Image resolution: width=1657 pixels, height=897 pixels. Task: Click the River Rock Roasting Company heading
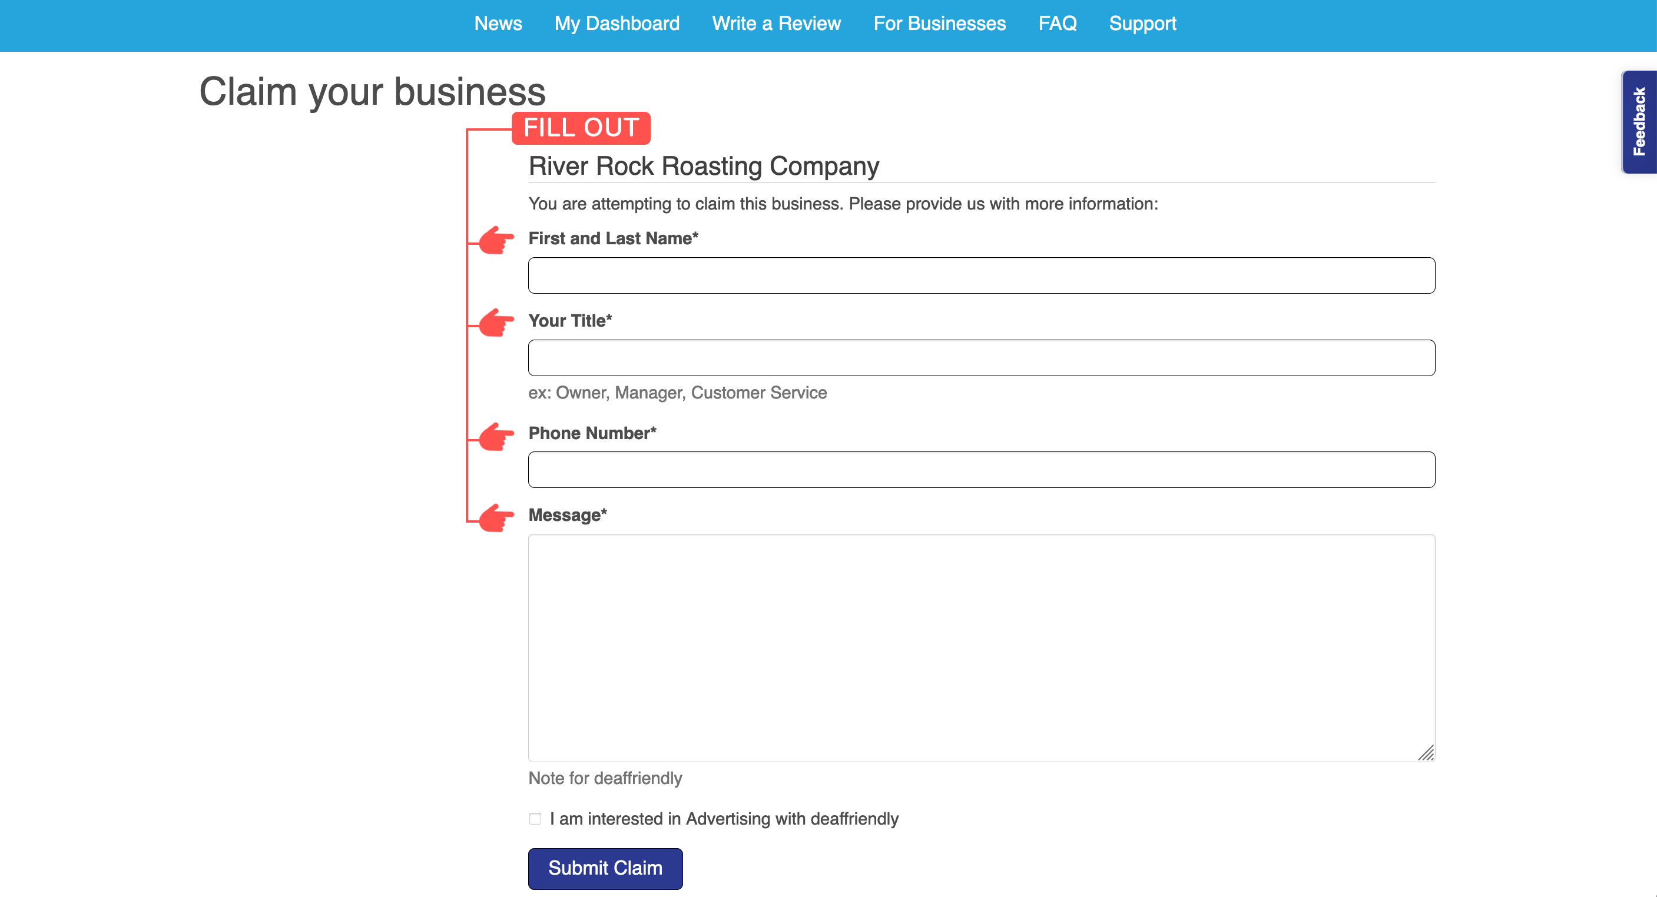click(x=704, y=166)
